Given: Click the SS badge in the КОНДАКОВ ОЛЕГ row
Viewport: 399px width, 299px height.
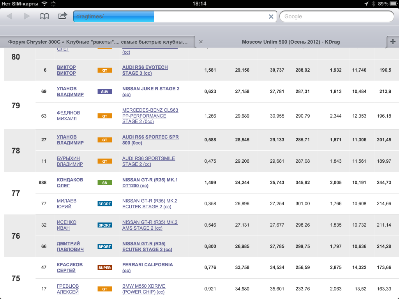Looking at the screenshot, I should point(104,183).
